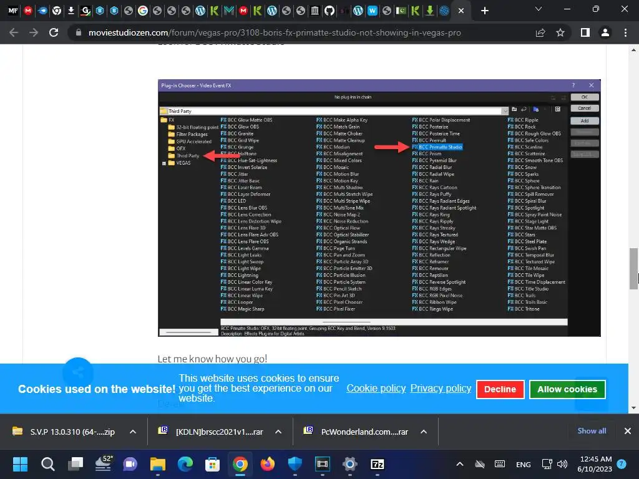This screenshot has height=479, width=639.
Task: Switch to the MF browser tab
Action: click(13, 11)
